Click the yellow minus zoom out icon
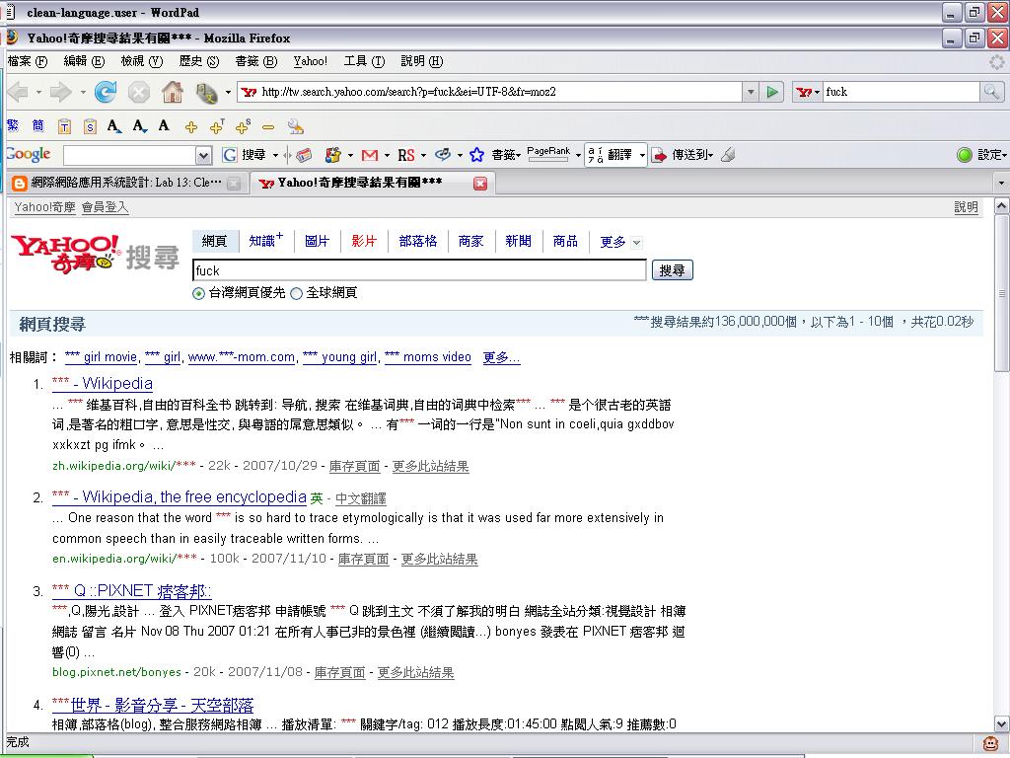Viewport: 1010px width, 758px height. point(268,127)
